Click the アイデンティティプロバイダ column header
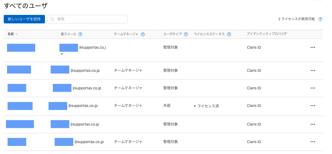Screen dimensions: 332x154 coord(267,34)
